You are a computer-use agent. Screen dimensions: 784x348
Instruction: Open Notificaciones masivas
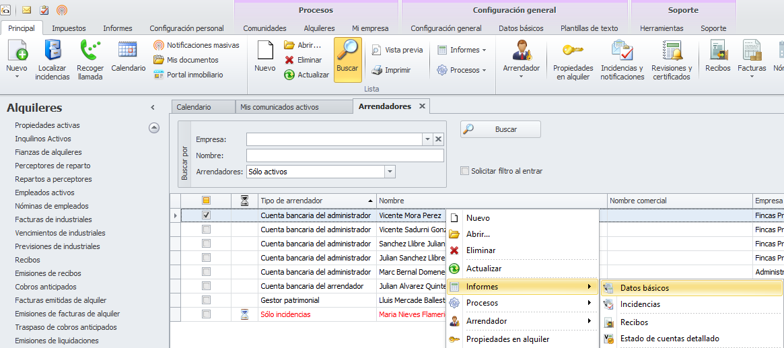tap(196, 45)
